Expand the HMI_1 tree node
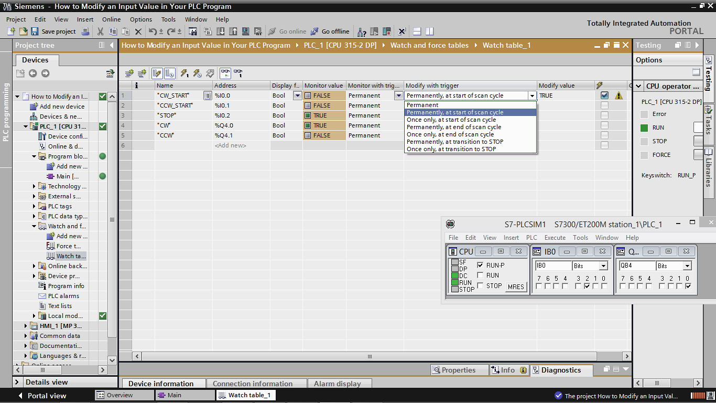This screenshot has height=403, width=716. coord(26,326)
